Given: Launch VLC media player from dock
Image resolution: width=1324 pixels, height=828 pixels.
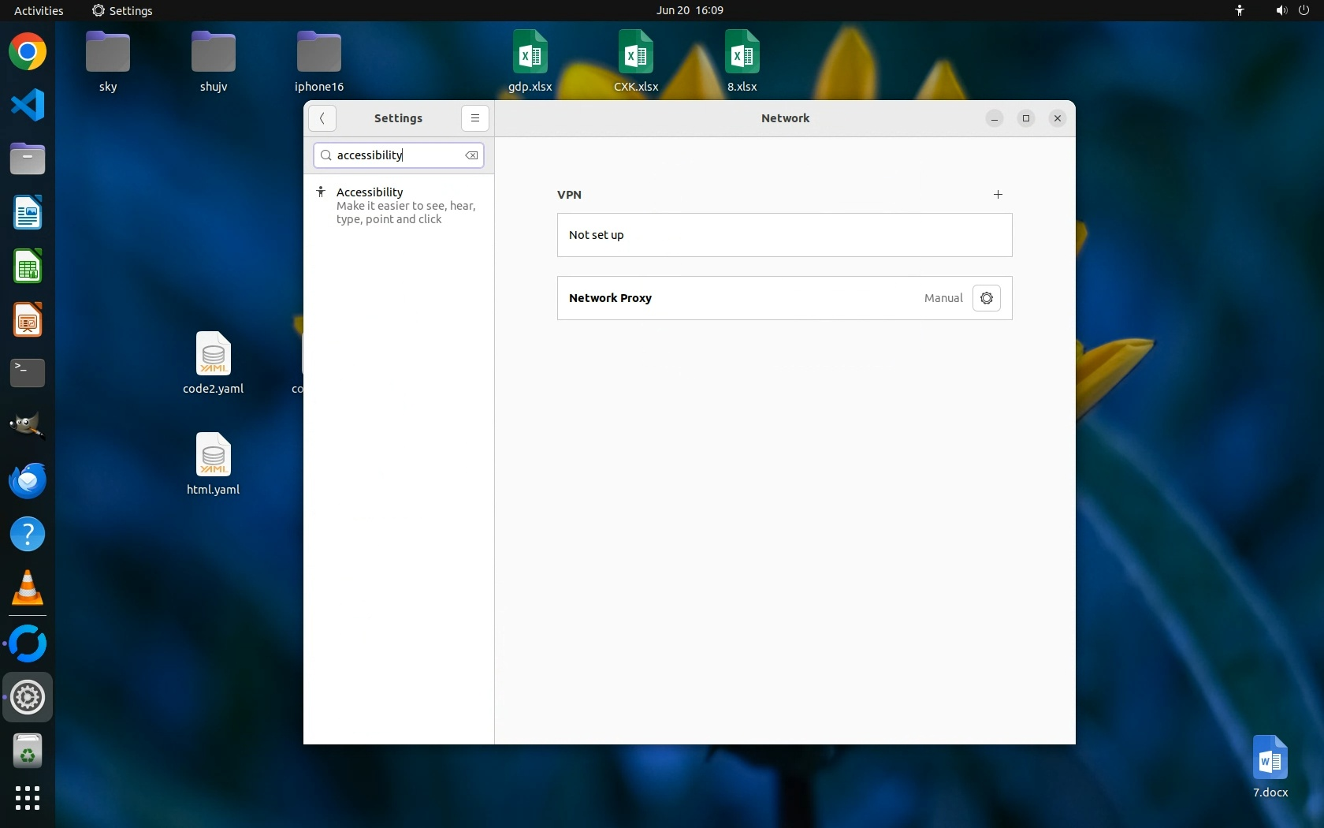Looking at the screenshot, I should [x=28, y=588].
